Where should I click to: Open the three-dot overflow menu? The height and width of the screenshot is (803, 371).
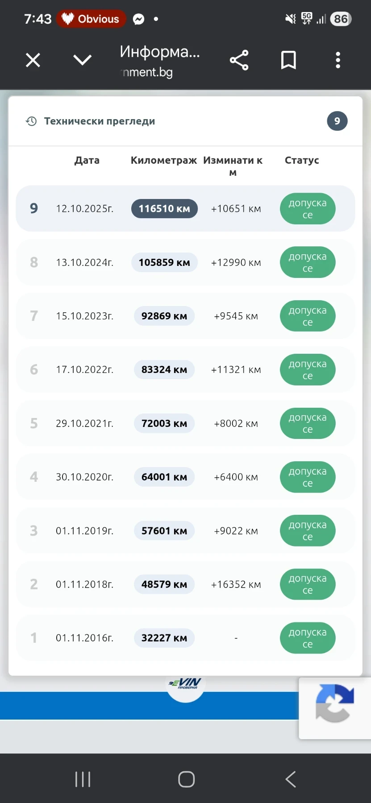[338, 60]
